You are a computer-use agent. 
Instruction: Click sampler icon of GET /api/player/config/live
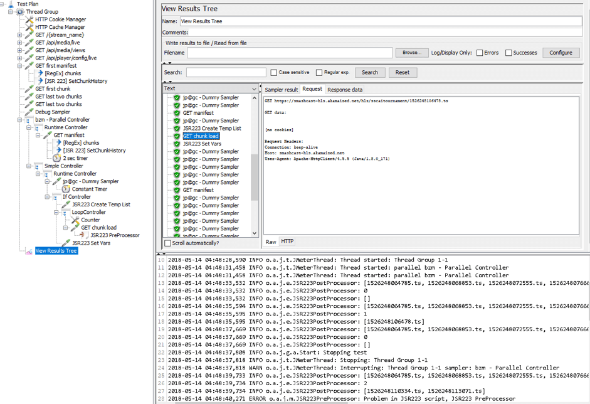[x=29, y=58]
